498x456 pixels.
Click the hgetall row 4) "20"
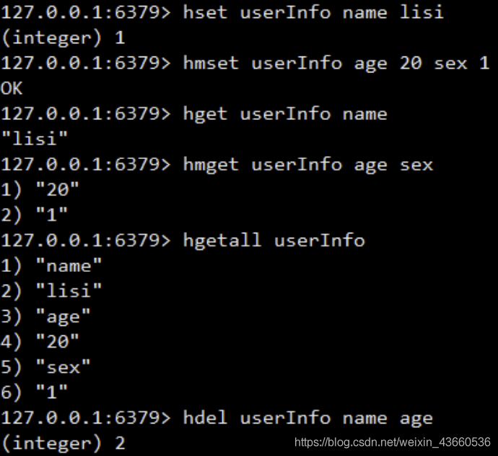tap(40, 342)
